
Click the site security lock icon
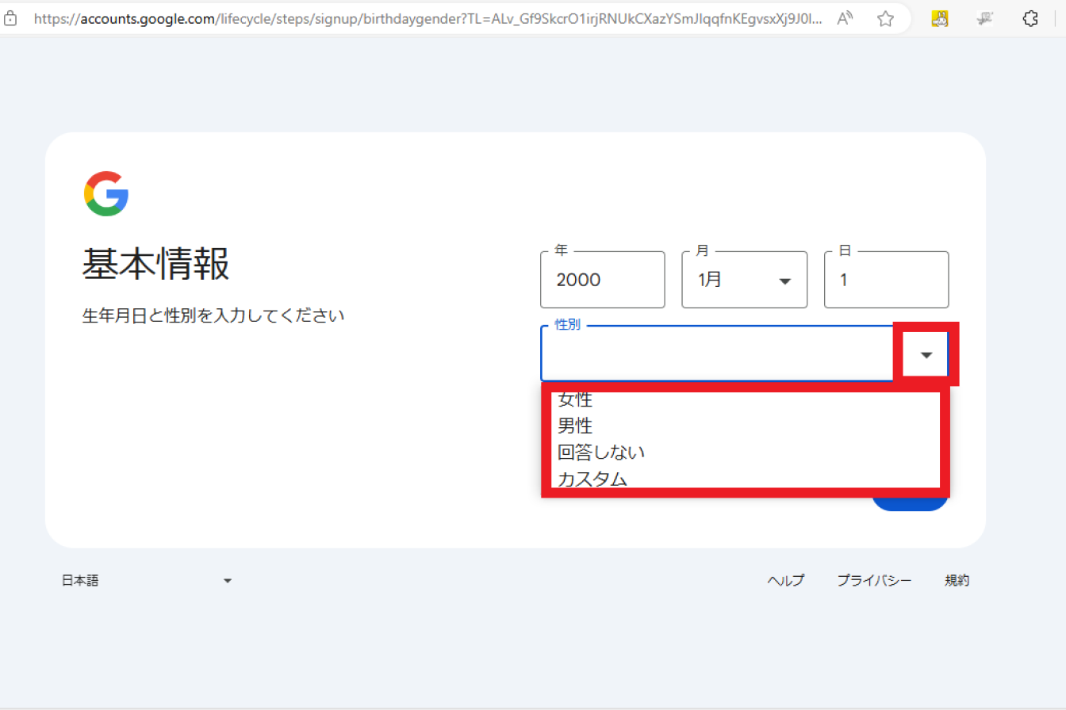(x=11, y=18)
